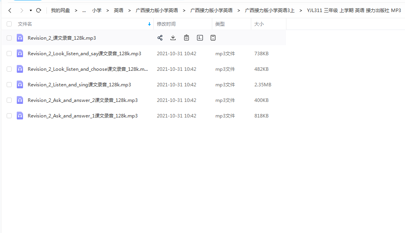Check the box for Revision_2_Look_listen_and_choose file
The height and width of the screenshot is (233, 405).
(9, 69)
